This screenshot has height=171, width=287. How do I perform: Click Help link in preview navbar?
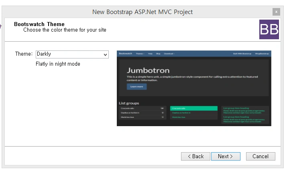tap(150, 54)
